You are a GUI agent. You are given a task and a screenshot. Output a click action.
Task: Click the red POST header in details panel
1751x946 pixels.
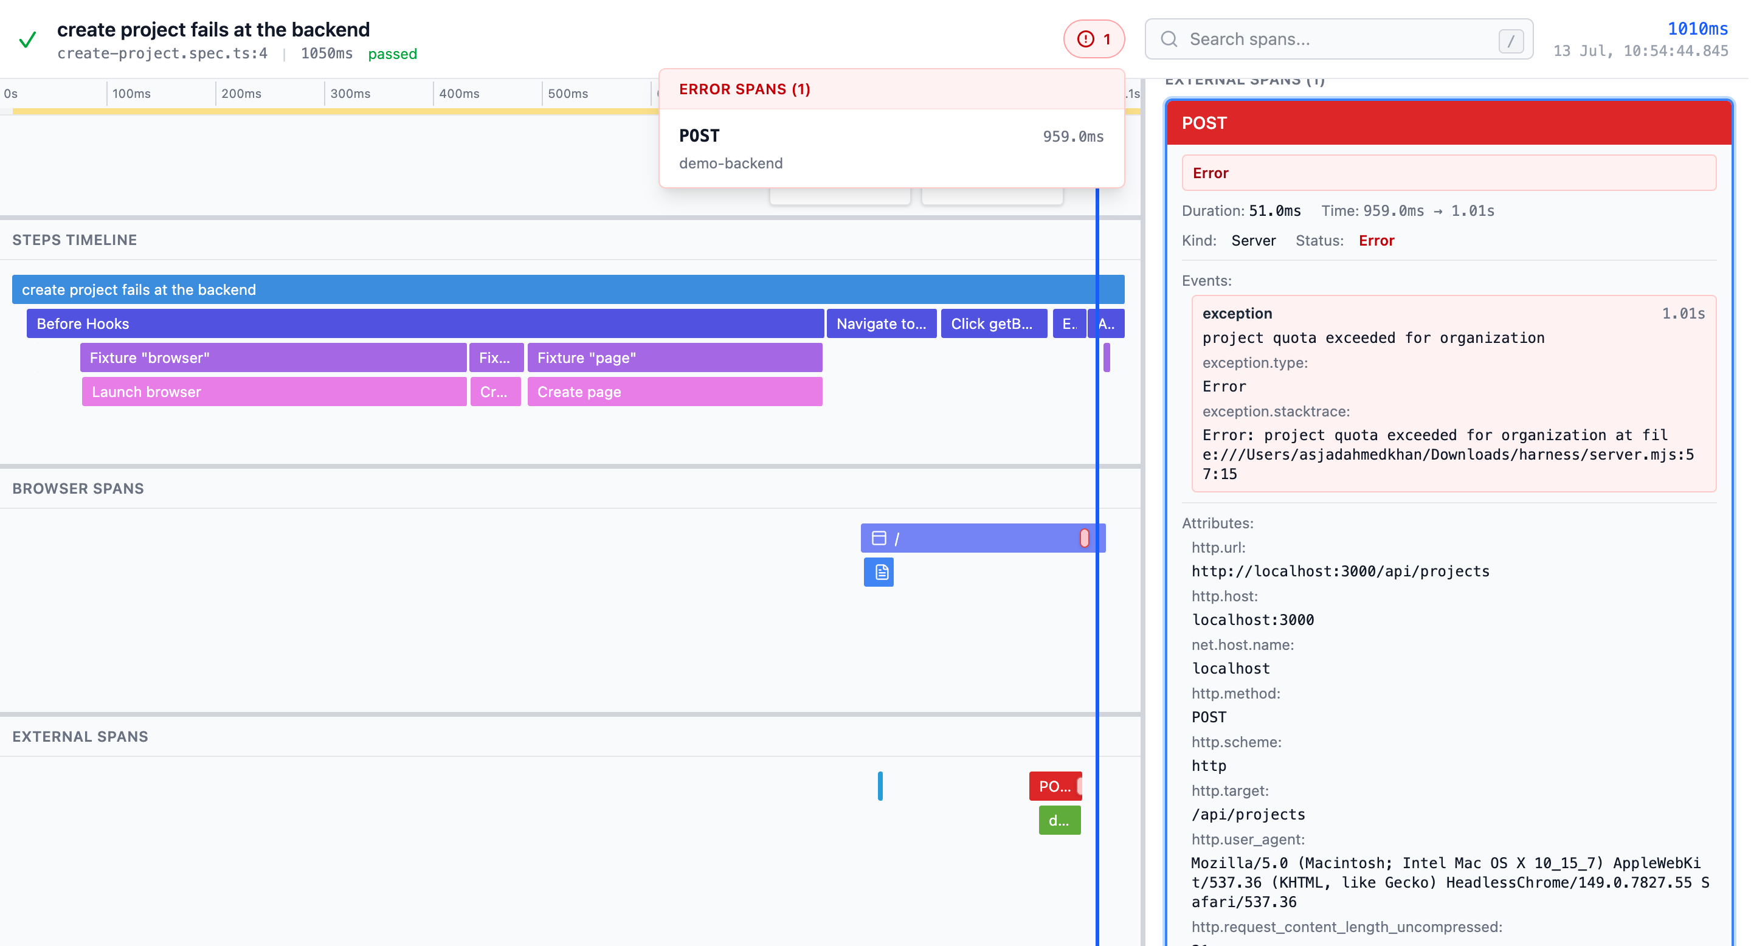point(1448,122)
